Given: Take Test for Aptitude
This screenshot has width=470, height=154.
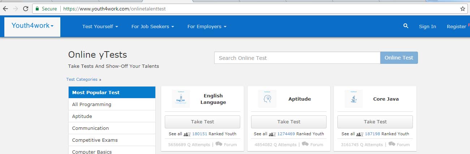Looking at the screenshot, I should coord(289,122).
